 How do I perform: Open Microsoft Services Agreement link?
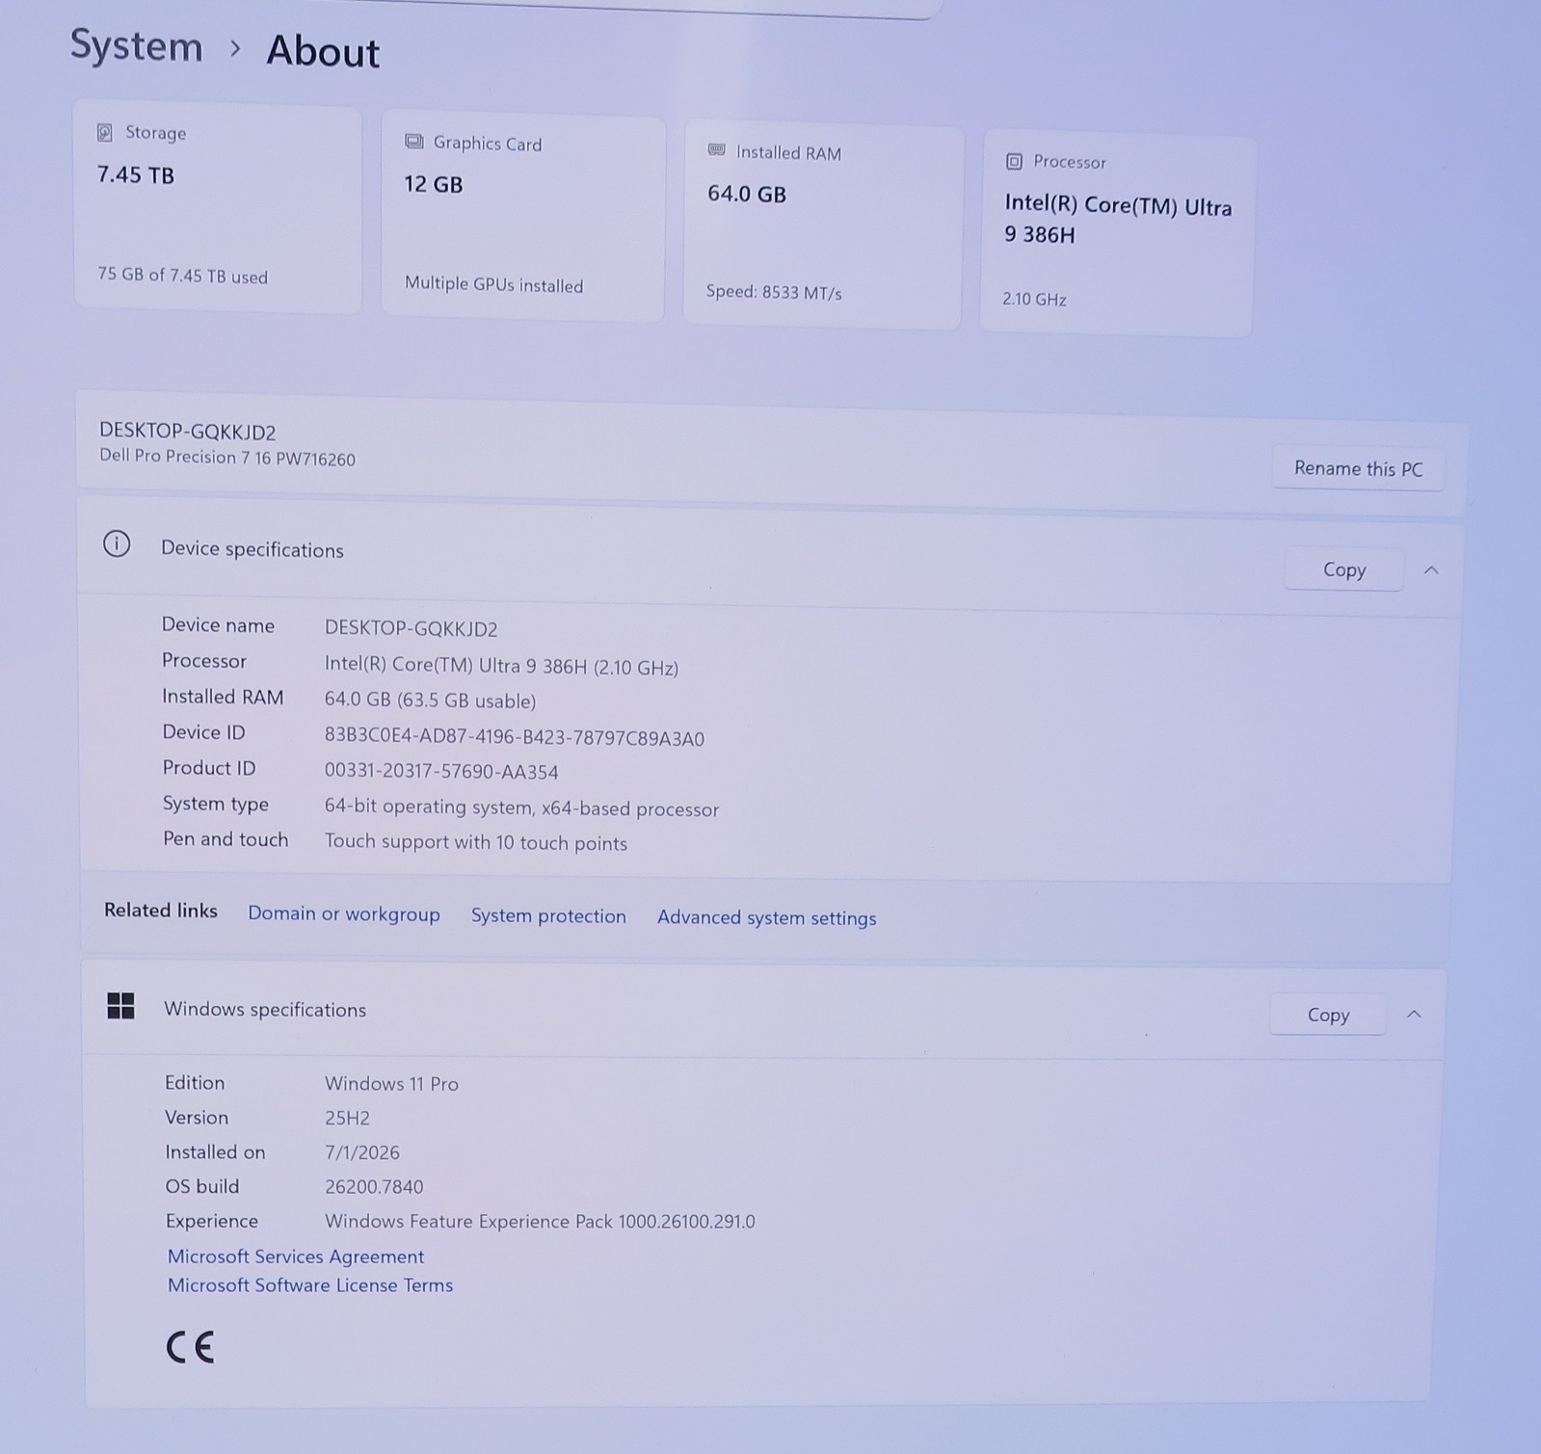pyautogui.click(x=296, y=1256)
